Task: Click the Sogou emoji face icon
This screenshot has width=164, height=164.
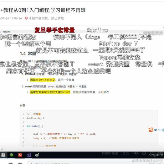Action: click(163, 130)
